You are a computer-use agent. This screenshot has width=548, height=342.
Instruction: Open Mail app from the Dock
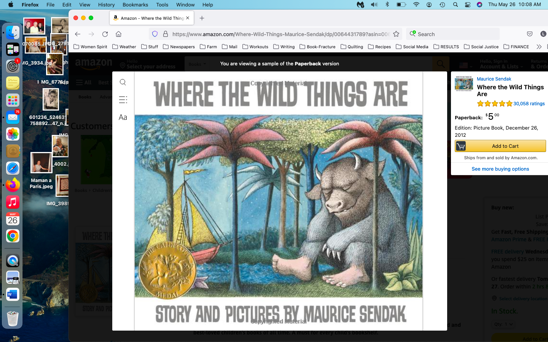click(13, 117)
